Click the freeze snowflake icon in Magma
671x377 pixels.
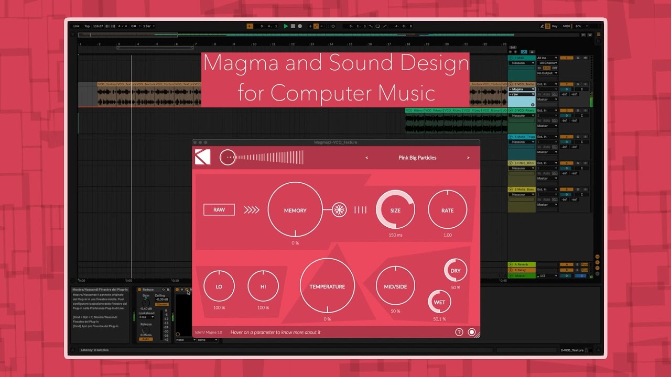pyautogui.click(x=339, y=210)
